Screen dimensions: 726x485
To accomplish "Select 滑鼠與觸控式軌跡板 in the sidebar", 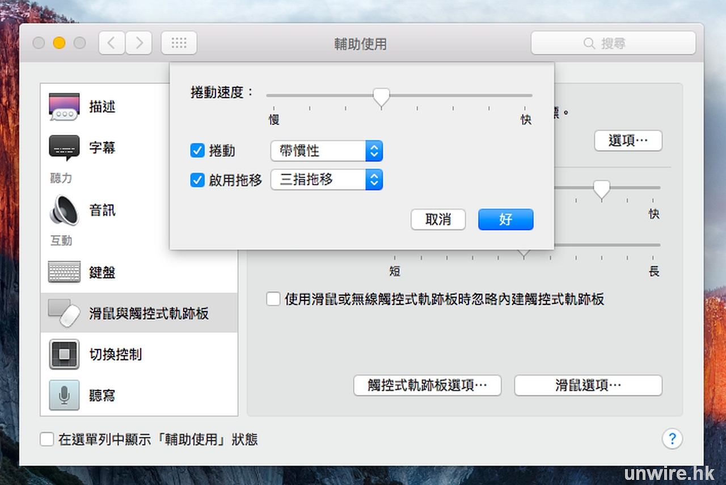I will coord(139,313).
